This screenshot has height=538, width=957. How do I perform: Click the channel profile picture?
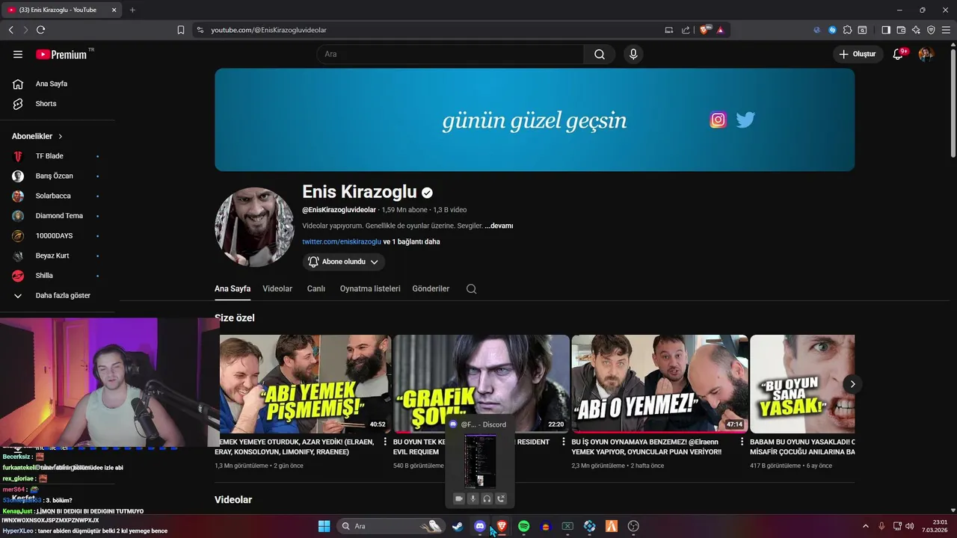(254, 227)
